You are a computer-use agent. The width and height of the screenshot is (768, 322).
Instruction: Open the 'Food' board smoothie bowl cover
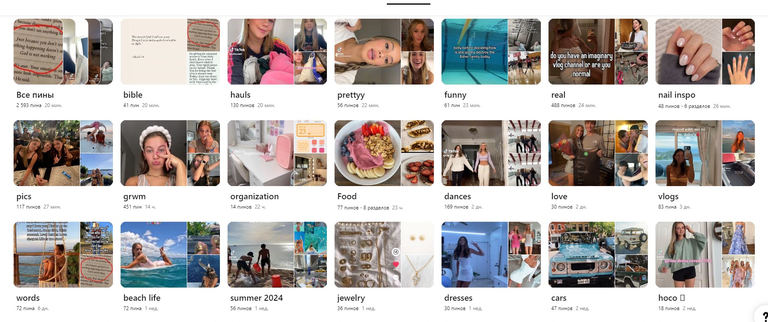pos(368,153)
